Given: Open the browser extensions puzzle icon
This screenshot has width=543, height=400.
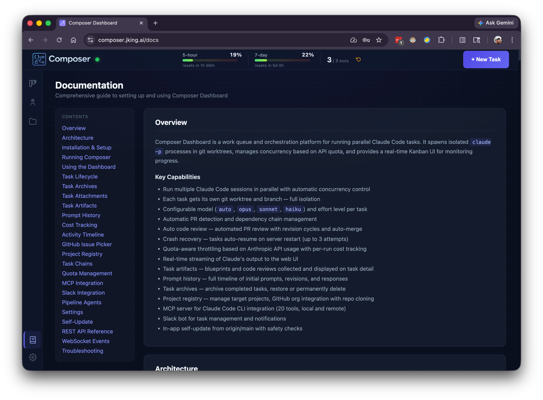Looking at the screenshot, I should 441,40.
